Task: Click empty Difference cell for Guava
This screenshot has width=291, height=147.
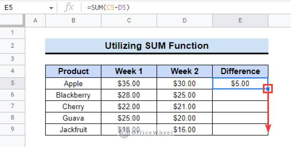Action: pos(240,118)
